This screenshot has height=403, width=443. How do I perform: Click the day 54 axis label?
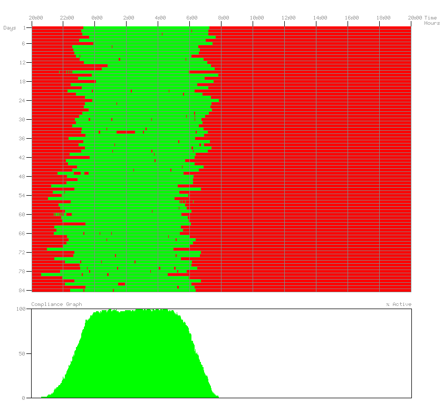click(x=22, y=195)
